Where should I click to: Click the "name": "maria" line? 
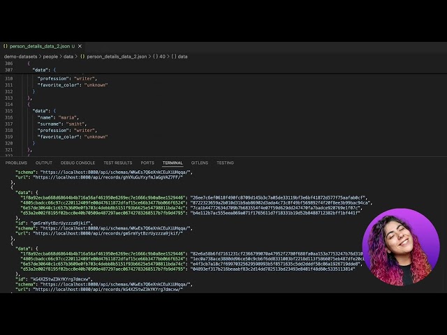[x=58, y=117]
